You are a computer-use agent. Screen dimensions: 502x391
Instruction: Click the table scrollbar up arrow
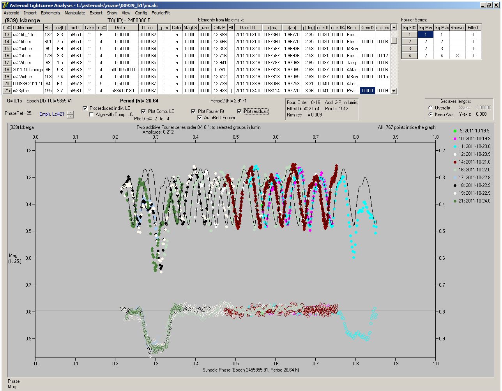(394, 28)
